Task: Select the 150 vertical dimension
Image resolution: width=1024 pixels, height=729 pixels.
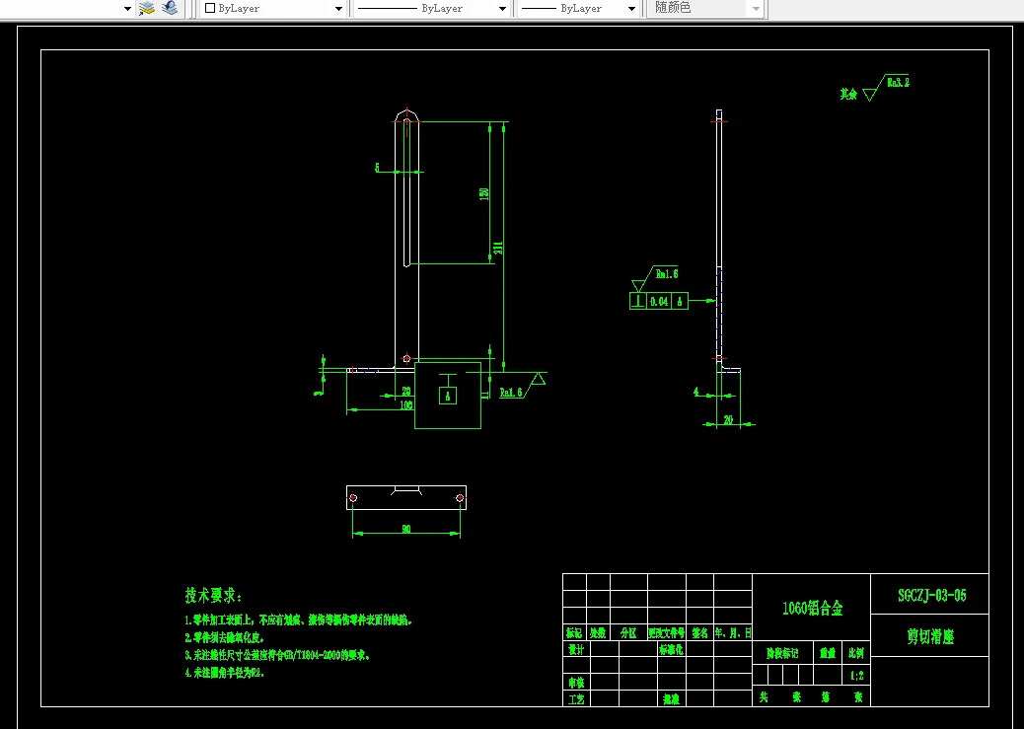Action: pyautogui.click(x=484, y=193)
